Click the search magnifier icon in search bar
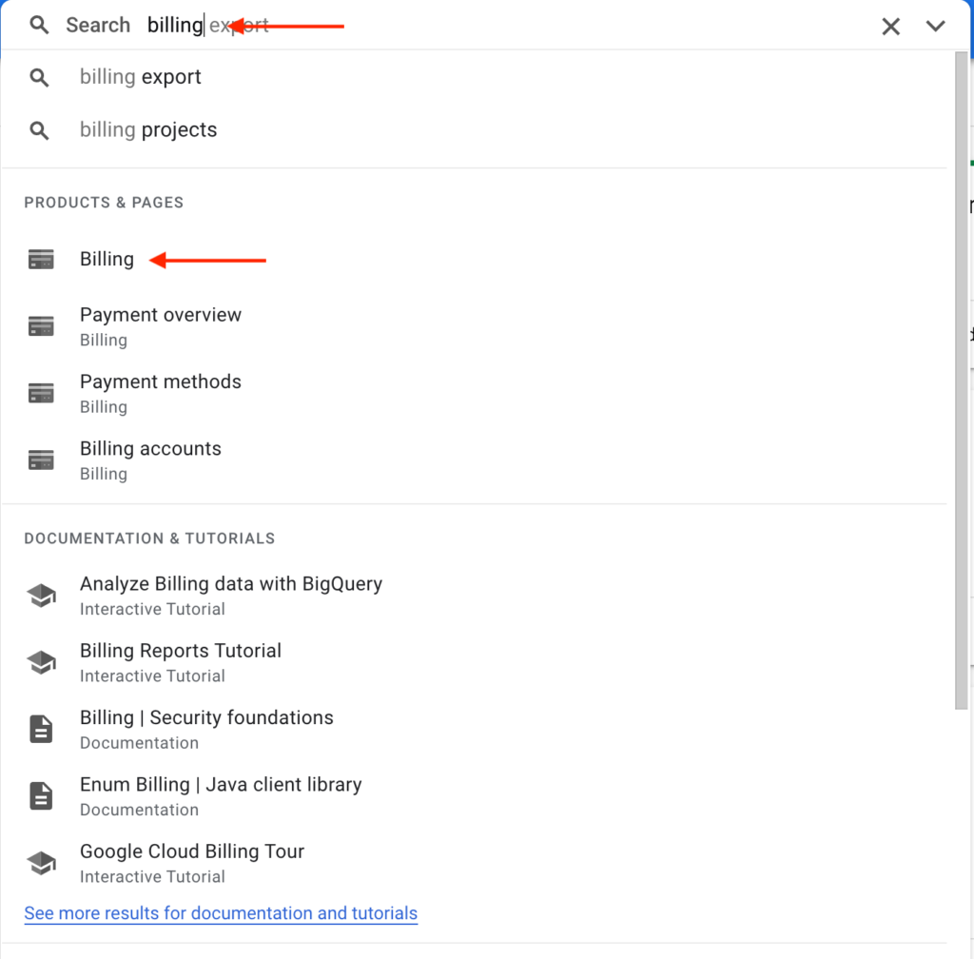The image size is (974, 959). pos(39,26)
